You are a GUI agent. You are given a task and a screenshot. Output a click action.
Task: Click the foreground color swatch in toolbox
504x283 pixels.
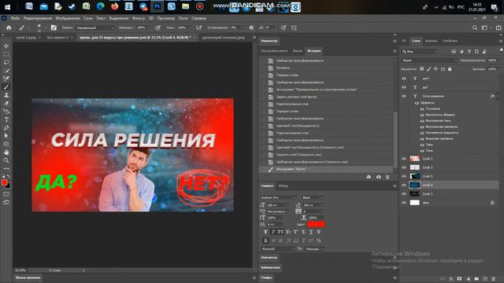[4, 182]
